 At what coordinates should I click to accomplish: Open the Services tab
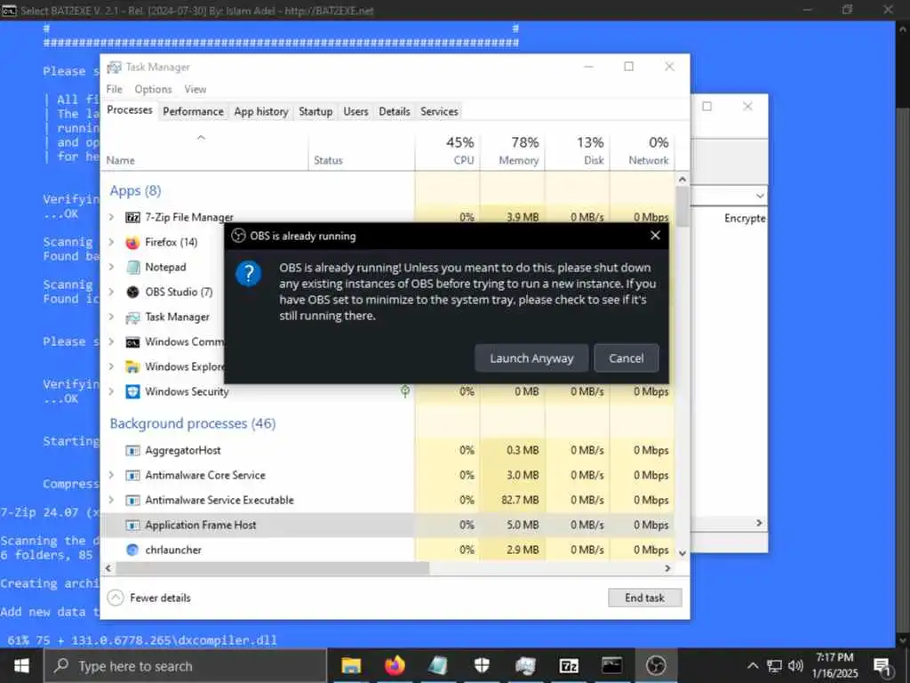tap(439, 111)
